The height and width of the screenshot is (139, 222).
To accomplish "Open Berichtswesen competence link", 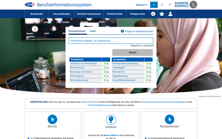I will (x=77, y=68).
